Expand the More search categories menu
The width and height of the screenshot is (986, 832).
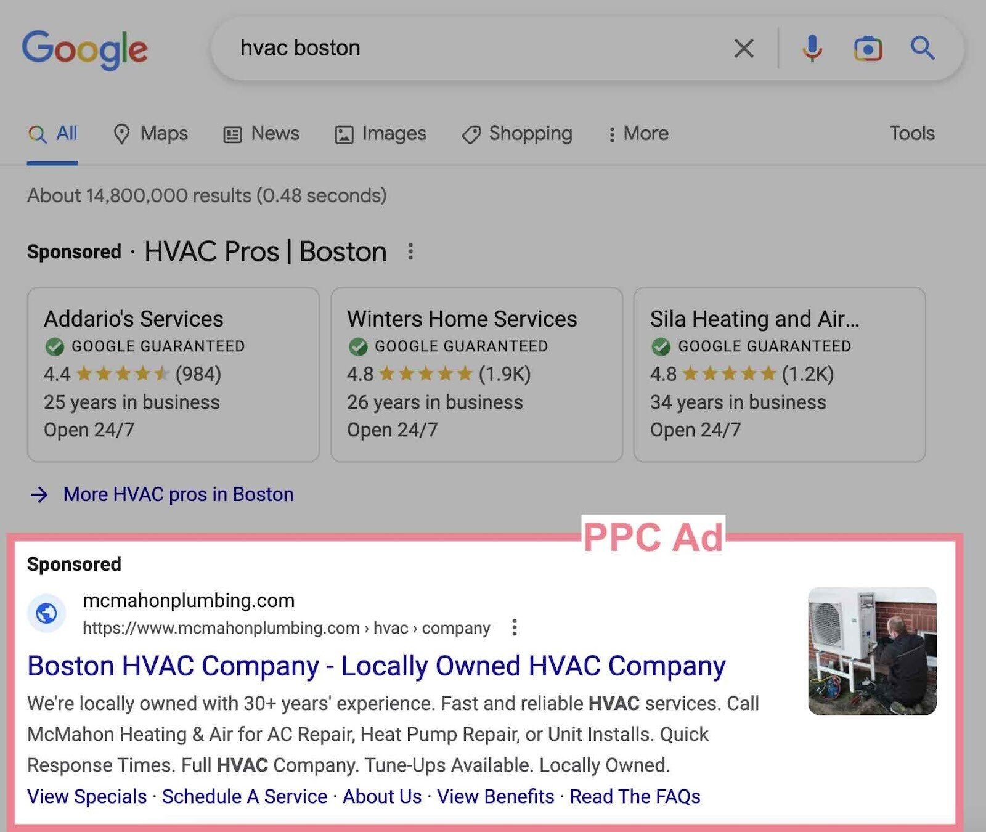pos(638,134)
